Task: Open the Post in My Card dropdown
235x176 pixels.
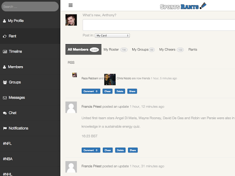Action: 112,36
